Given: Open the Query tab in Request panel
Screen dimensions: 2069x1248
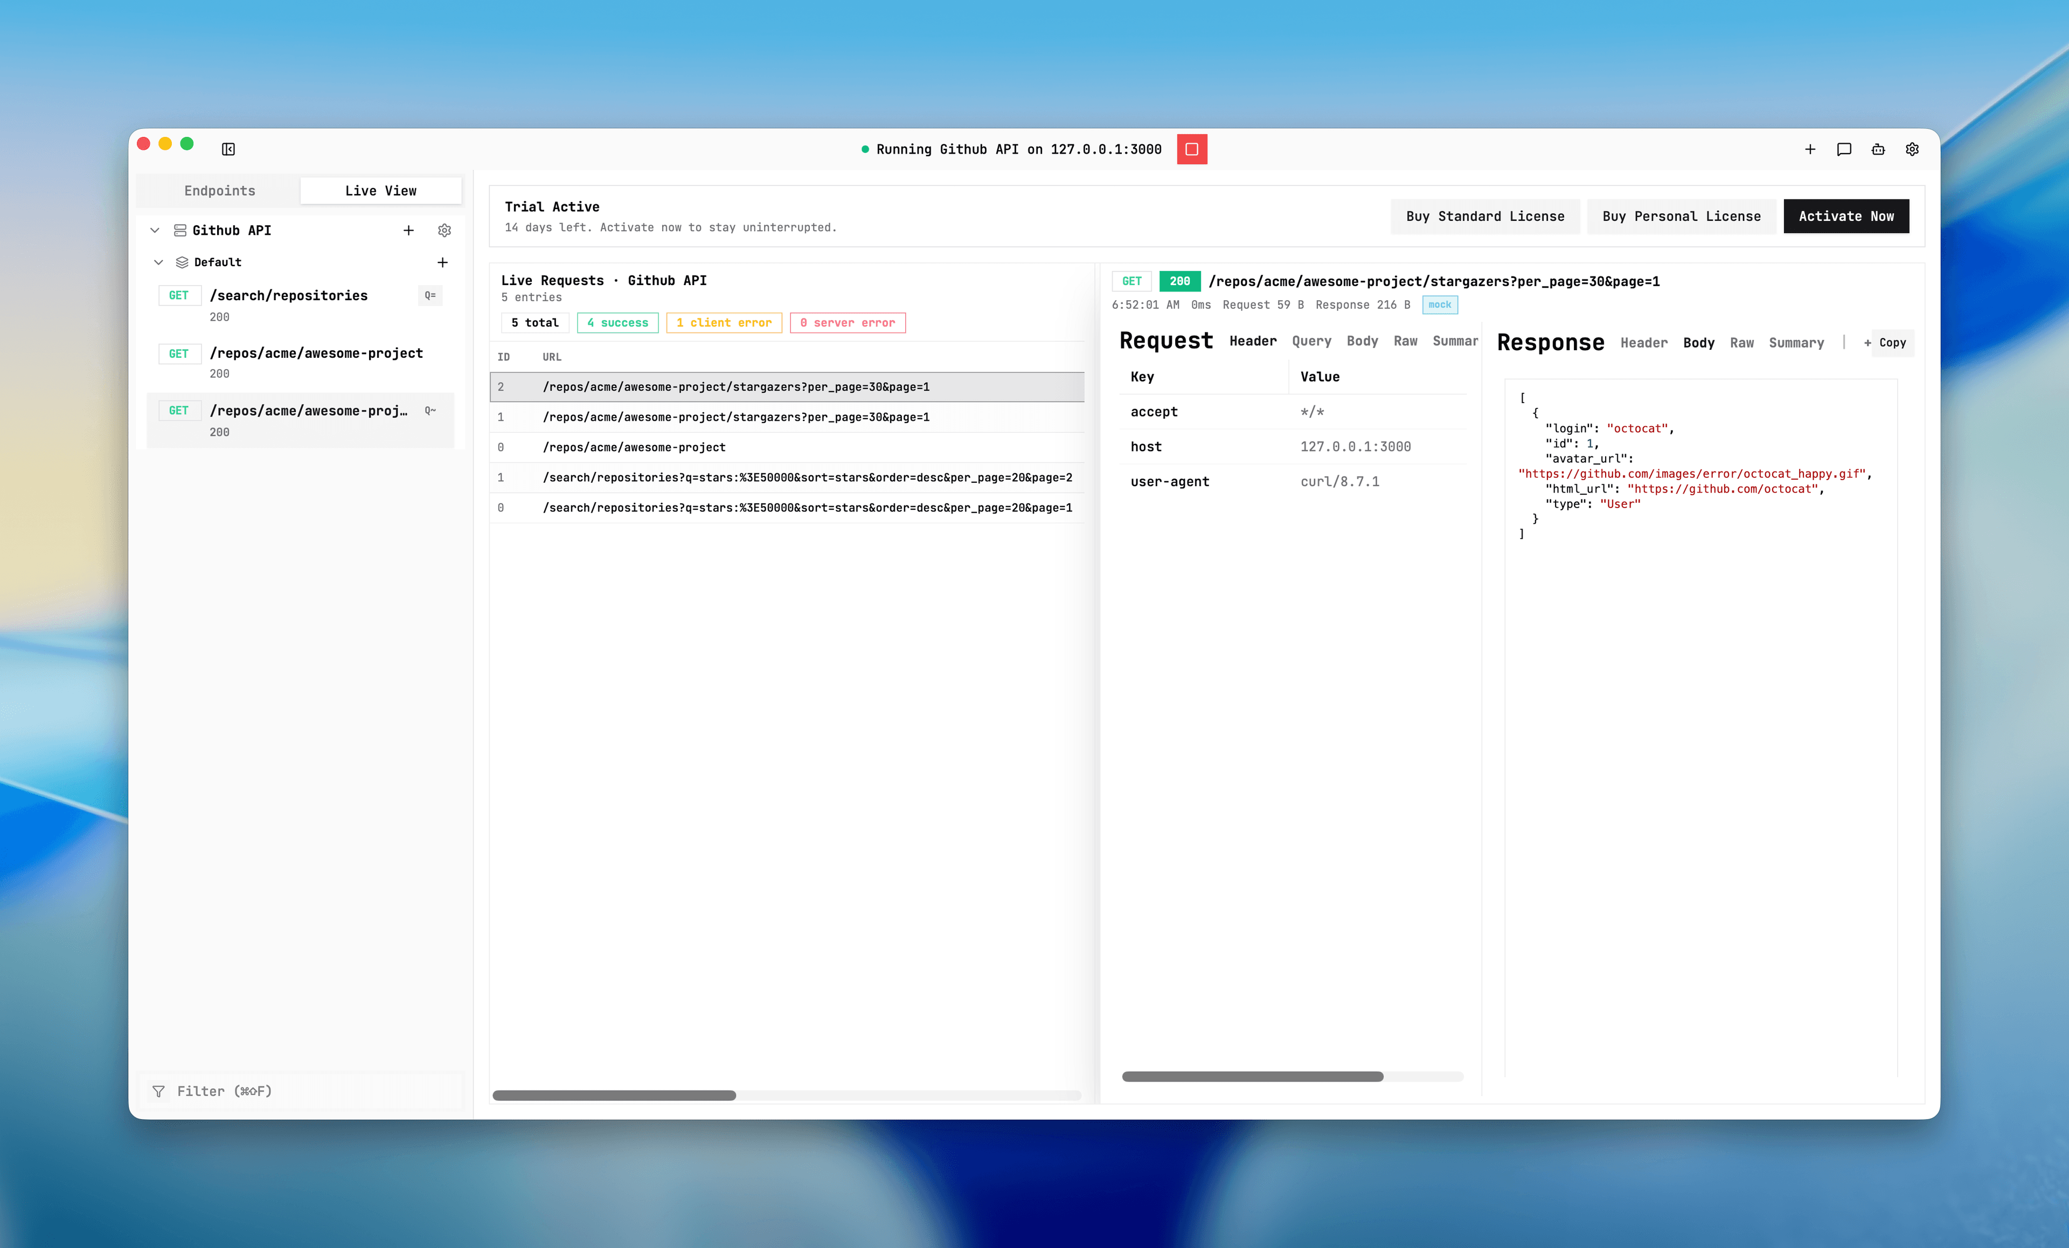Looking at the screenshot, I should (1311, 342).
